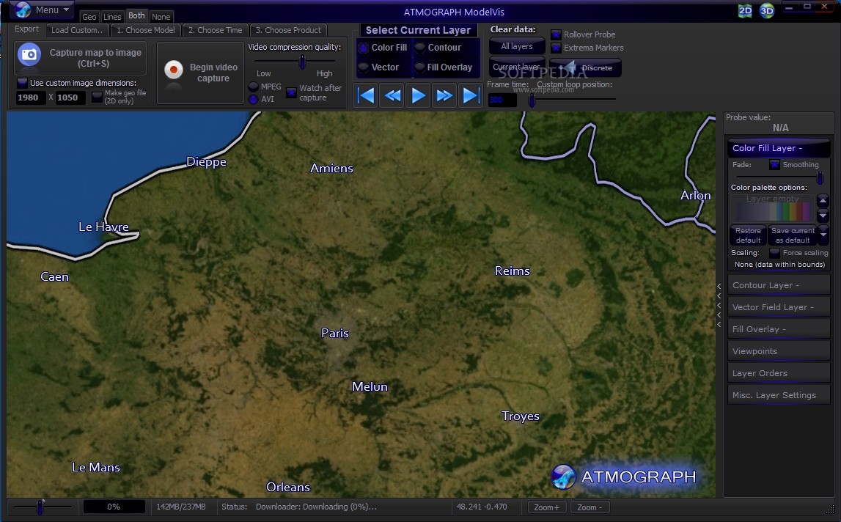Choose AVI video format
Viewport: 841px width, 522px height.
[253, 99]
